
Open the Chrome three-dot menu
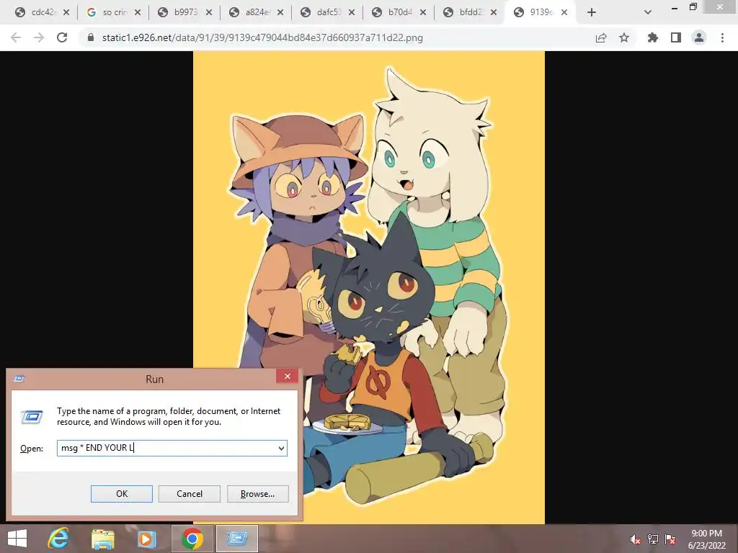click(x=722, y=37)
